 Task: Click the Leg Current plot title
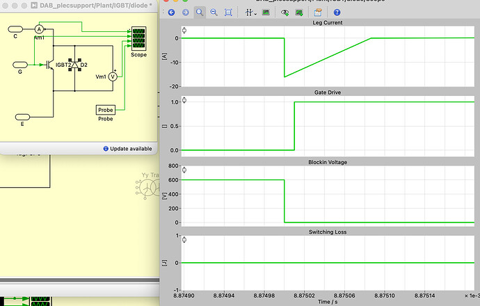328,23
